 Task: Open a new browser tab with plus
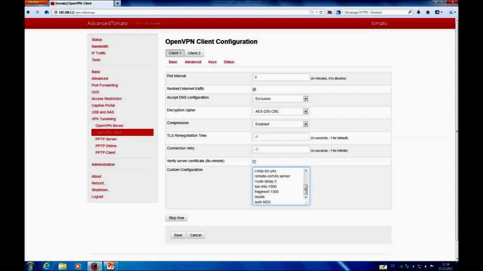click(117, 3)
